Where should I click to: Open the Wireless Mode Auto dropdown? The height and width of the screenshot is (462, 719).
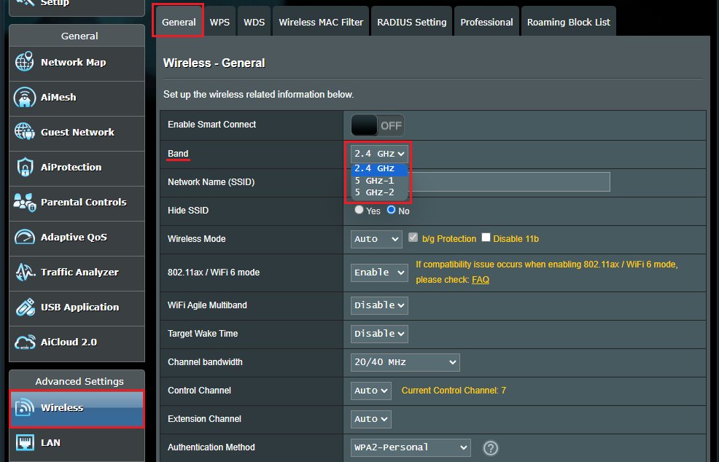tap(376, 239)
